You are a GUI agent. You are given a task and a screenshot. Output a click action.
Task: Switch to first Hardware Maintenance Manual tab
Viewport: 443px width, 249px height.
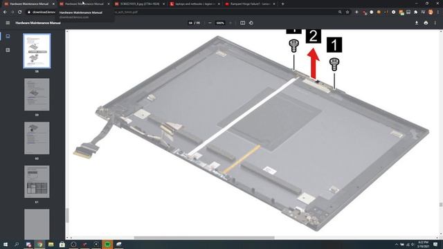[29, 4]
